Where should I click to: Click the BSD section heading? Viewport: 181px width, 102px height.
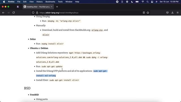tap(27, 88)
